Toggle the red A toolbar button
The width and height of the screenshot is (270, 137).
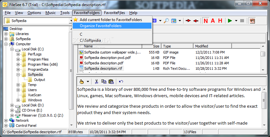pyautogui.click(x=213, y=21)
